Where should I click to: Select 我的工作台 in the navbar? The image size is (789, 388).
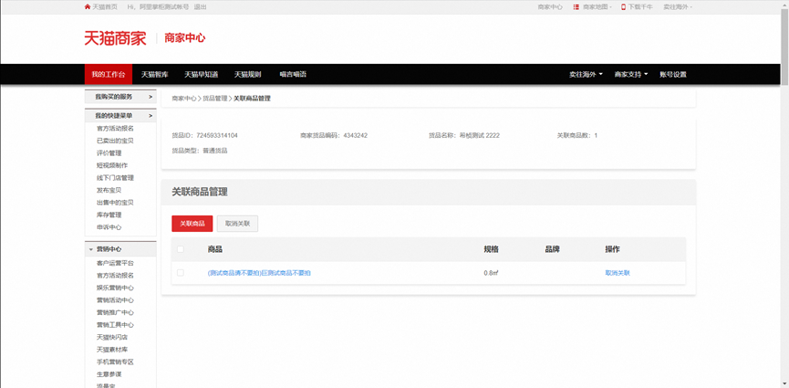(x=109, y=74)
